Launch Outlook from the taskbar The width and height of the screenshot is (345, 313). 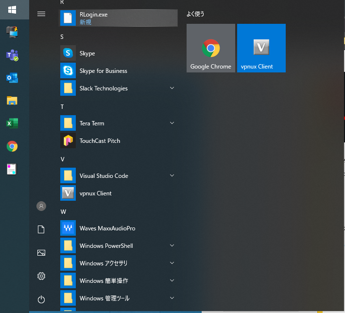(x=12, y=78)
